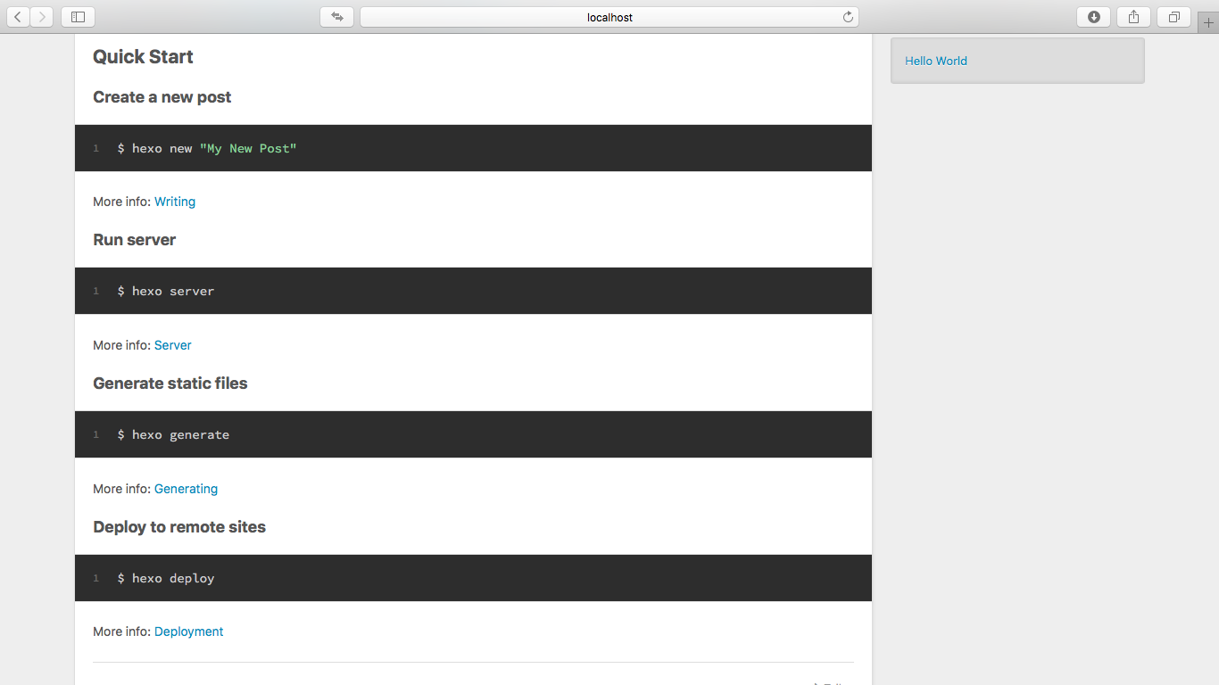Follow the Deployment link
The width and height of the screenshot is (1219, 685).
[189, 631]
